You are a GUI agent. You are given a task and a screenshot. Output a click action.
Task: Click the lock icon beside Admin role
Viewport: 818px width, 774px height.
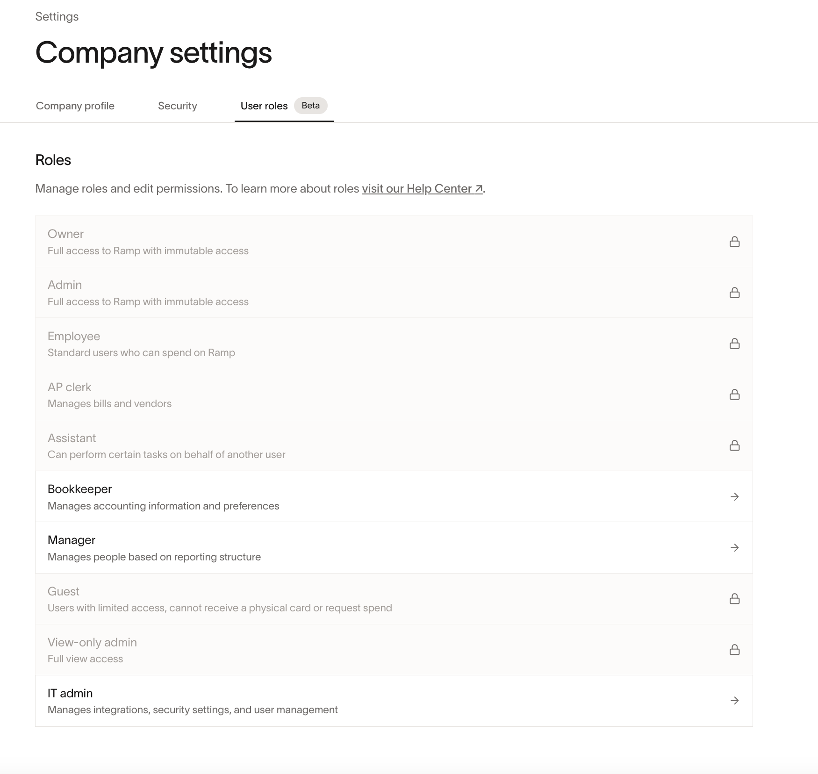(734, 293)
